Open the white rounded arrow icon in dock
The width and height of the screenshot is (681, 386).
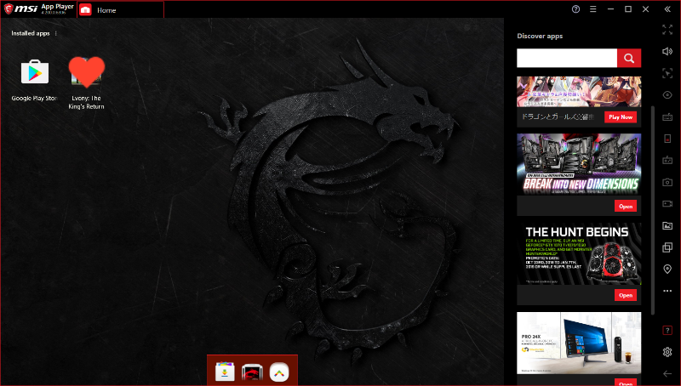279,372
